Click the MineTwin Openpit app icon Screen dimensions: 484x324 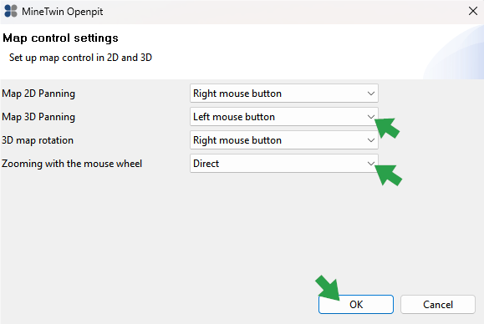tap(11, 11)
